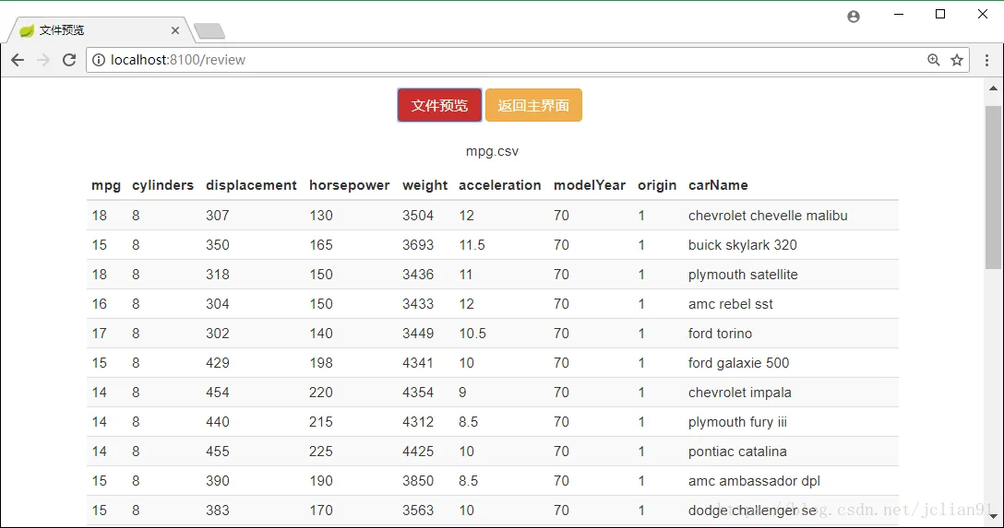Click the horsepower column header
This screenshot has width=1004, height=528.
click(350, 185)
